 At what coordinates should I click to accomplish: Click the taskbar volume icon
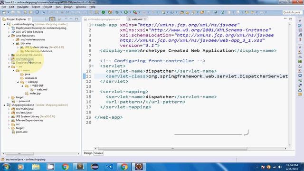click(x=280, y=167)
